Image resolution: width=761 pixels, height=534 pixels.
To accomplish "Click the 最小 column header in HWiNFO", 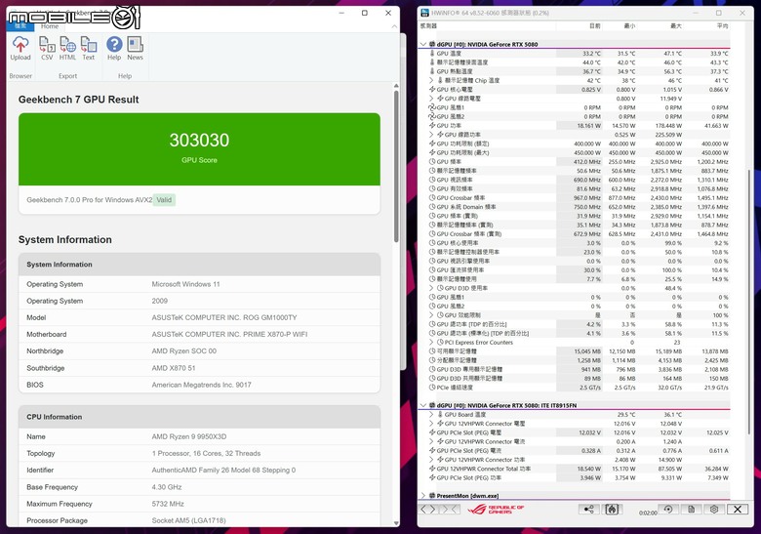I will click(x=629, y=25).
